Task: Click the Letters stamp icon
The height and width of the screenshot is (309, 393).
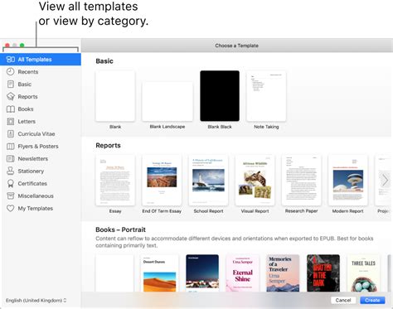Action: point(11,122)
